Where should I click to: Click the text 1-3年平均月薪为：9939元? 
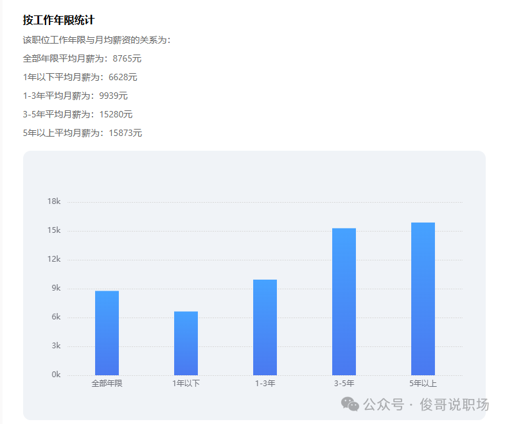click(75, 96)
